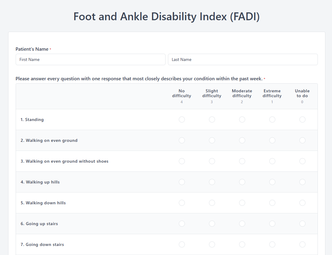332x255 pixels.
Task: Select Slight difficulty for Walking up hills
Action: point(212,182)
